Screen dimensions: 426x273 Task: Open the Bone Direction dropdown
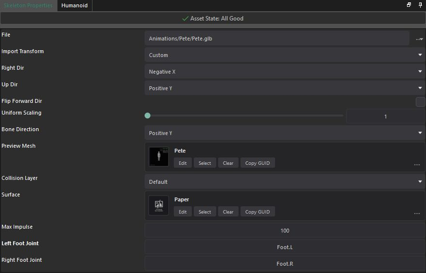point(285,133)
